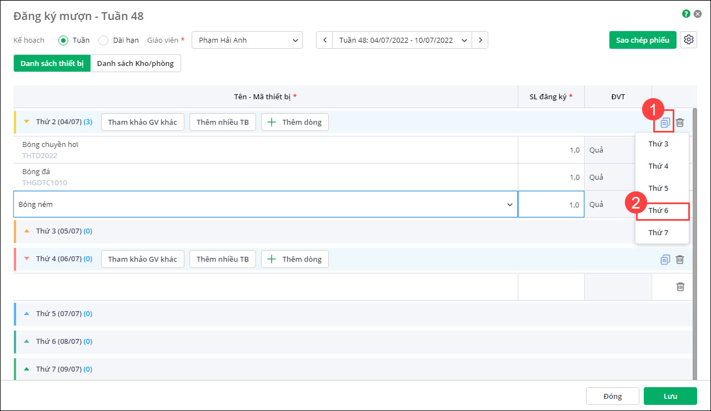The image size is (711, 411).
Task: Click the vertical scrollbar of the device list
Action: (695, 244)
